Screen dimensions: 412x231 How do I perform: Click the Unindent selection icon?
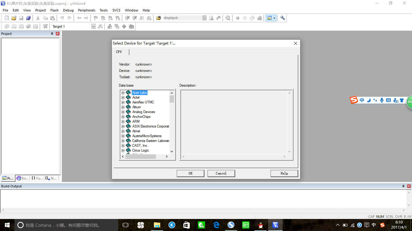pos(135,18)
